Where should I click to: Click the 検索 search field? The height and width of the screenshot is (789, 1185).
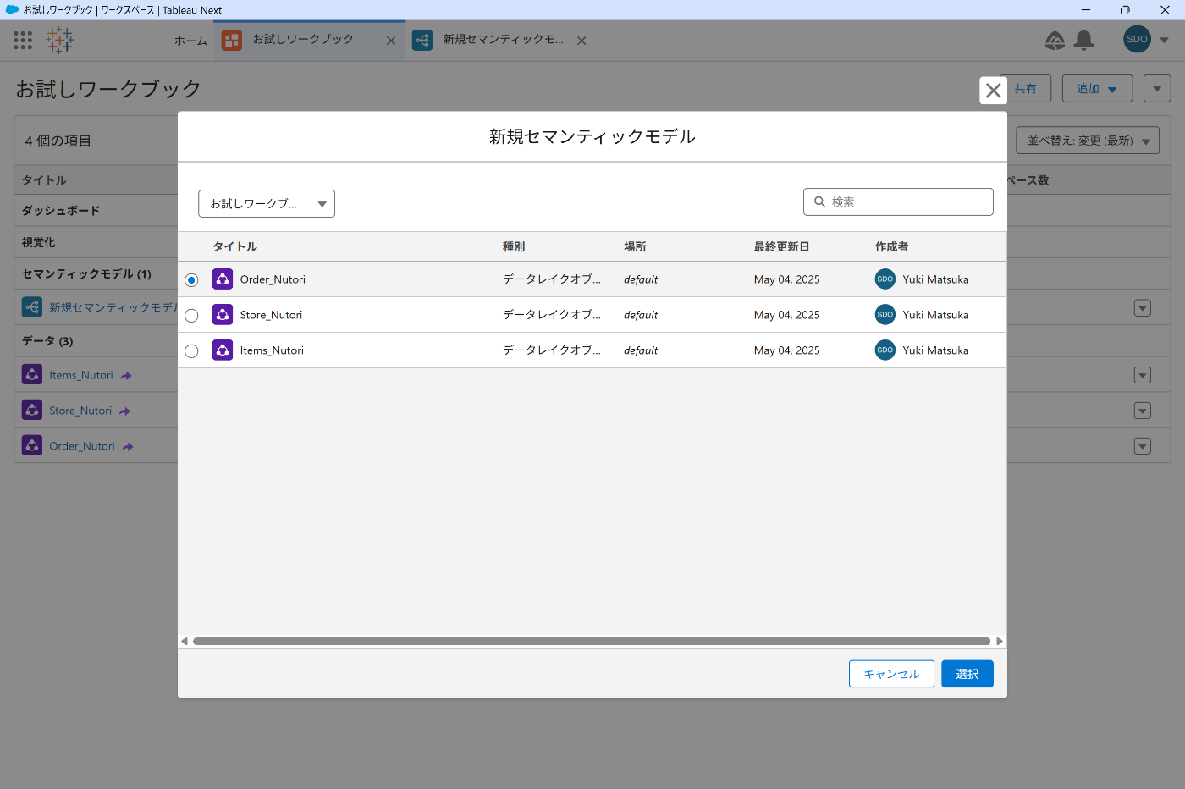tap(898, 201)
